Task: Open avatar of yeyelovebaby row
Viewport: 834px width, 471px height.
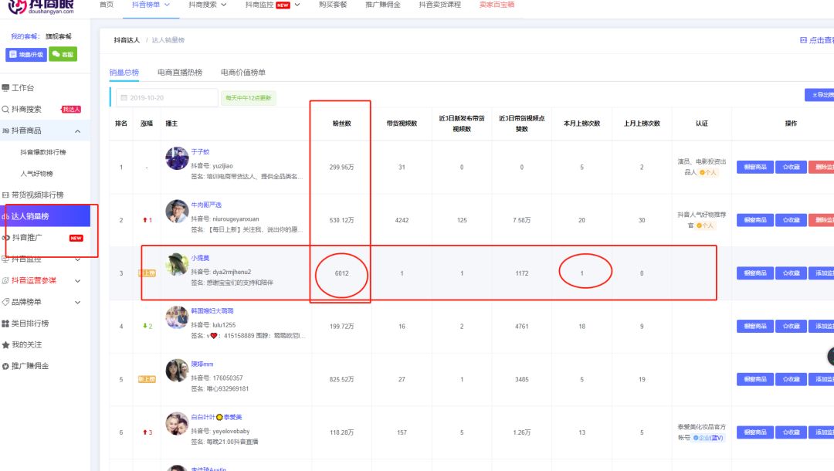Action: click(177, 424)
